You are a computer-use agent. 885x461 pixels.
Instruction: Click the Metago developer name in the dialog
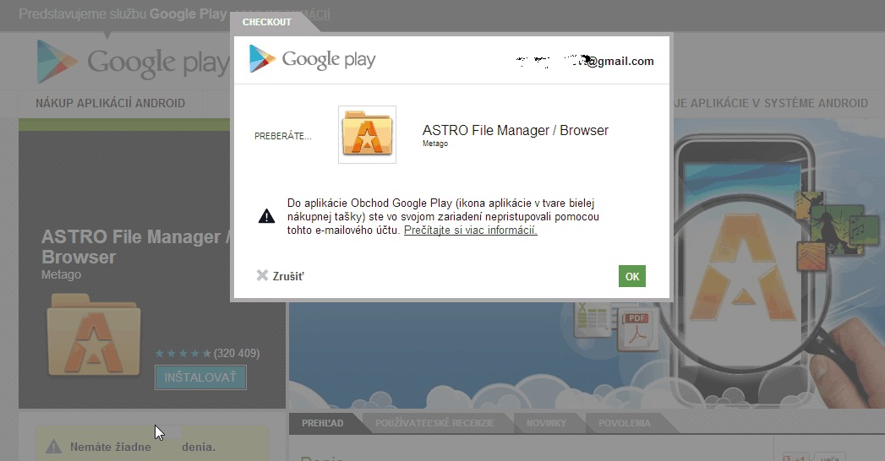coord(435,144)
